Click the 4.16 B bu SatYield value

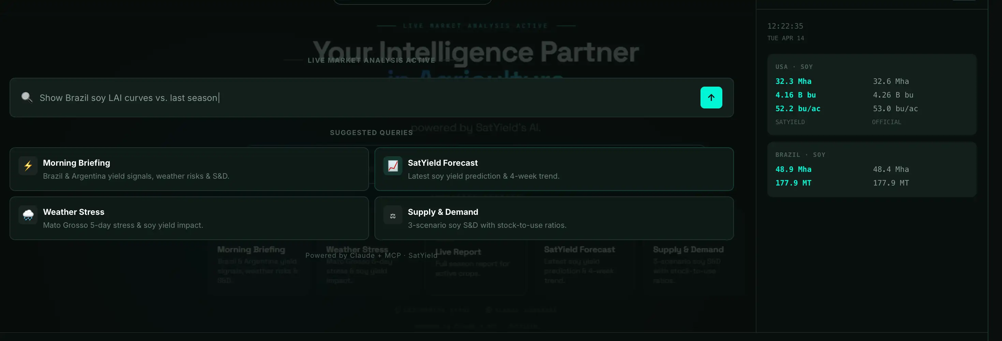click(x=795, y=95)
